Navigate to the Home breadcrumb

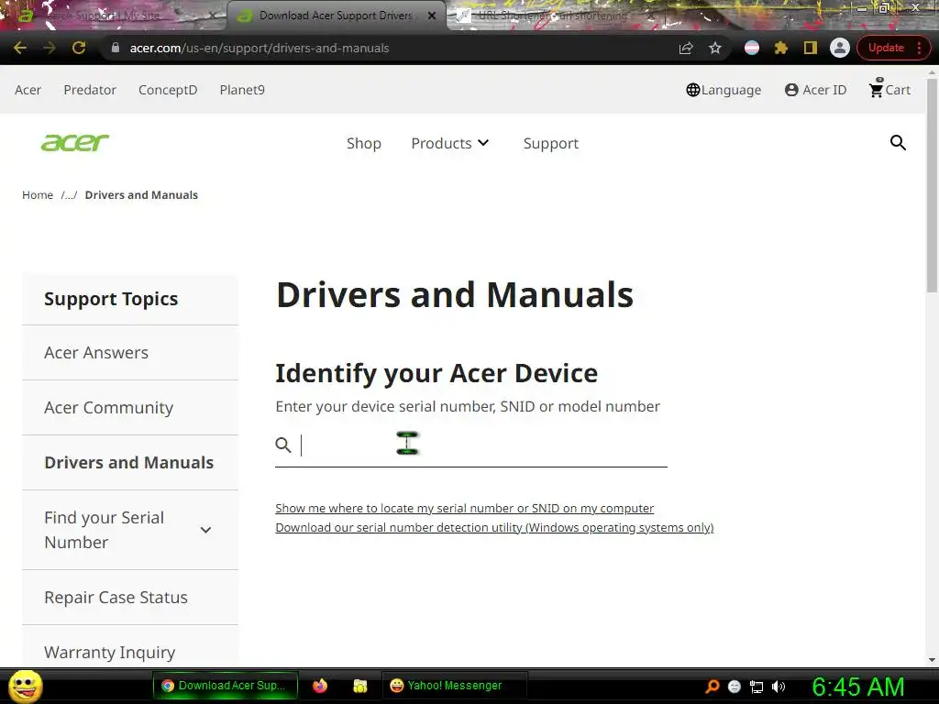click(38, 195)
